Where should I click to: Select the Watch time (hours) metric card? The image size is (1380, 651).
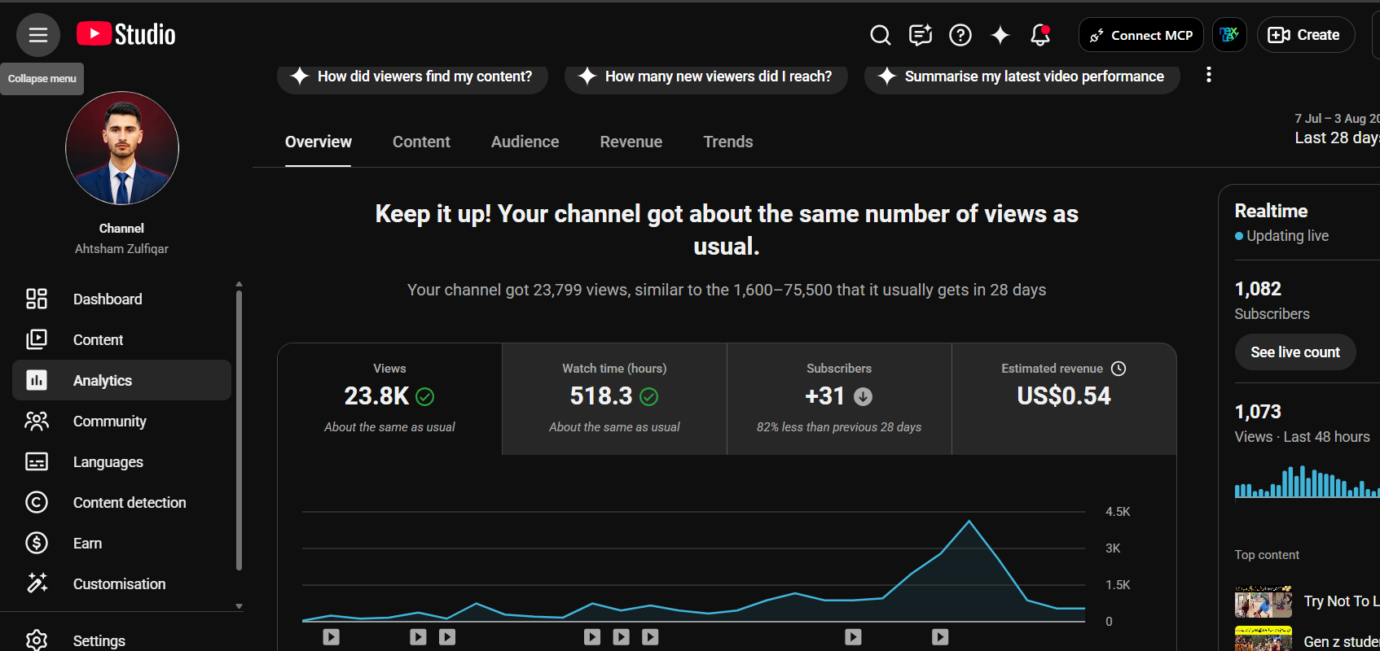pyautogui.click(x=615, y=399)
